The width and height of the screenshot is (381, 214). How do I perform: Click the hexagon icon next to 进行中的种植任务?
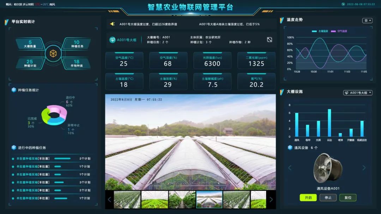point(14,147)
